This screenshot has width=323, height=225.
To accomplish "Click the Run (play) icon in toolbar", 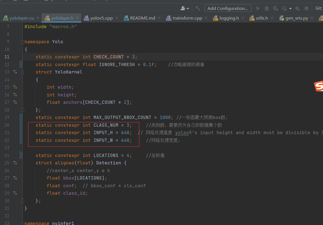I will point(258,8).
